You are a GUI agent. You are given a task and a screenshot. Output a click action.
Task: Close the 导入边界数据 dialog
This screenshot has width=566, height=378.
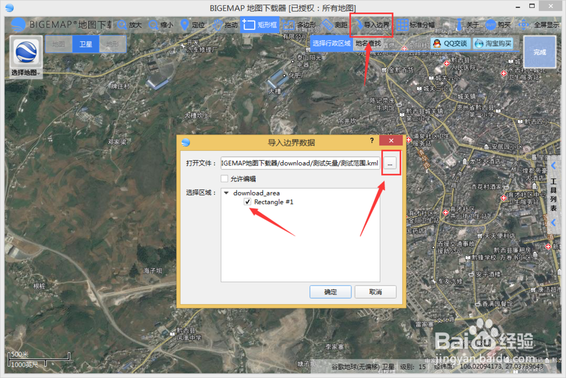click(391, 141)
